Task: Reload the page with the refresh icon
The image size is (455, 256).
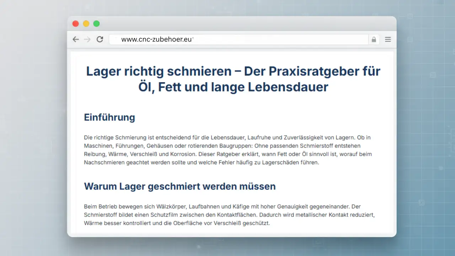Action: (100, 39)
